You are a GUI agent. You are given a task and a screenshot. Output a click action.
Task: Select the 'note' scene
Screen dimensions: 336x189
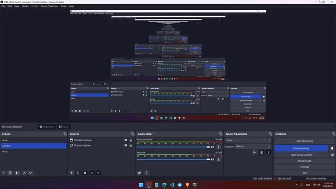(x=34, y=140)
